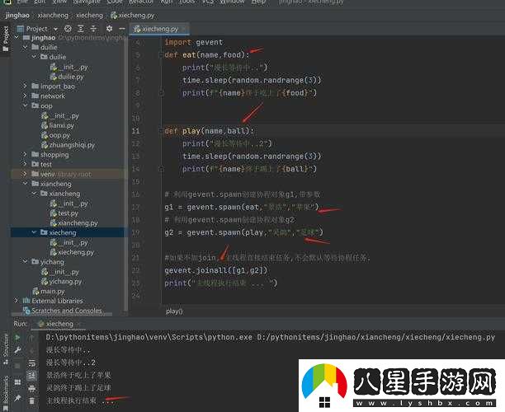Viewport: 505px width, 412px height.
Task: Close the xiecheng.py editor tab
Action: pyautogui.click(x=184, y=29)
